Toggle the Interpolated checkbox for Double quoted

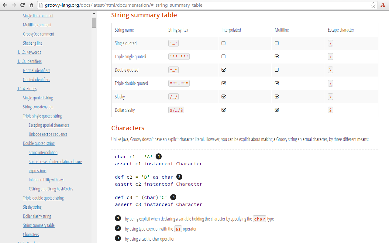[x=223, y=70]
